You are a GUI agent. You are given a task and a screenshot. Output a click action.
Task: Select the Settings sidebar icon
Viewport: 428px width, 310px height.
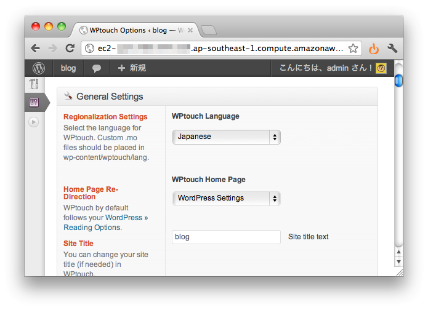(x=34, y=103)
